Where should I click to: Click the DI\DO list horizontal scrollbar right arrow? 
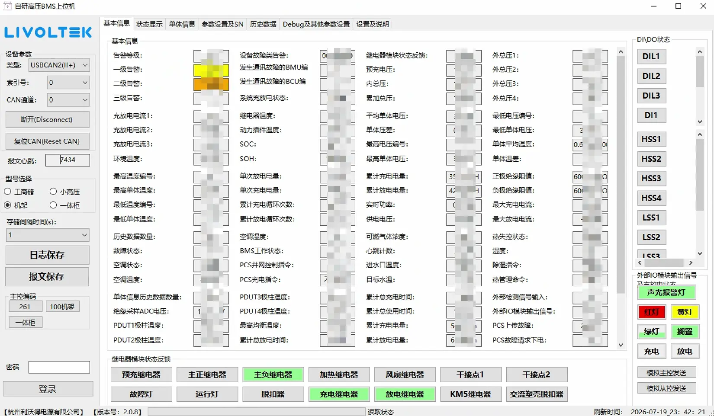691,262
